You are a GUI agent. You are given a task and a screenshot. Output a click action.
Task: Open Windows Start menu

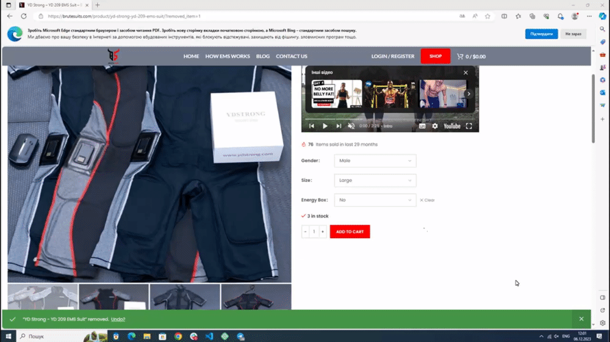pyautogui.click(x=8, y=336)
